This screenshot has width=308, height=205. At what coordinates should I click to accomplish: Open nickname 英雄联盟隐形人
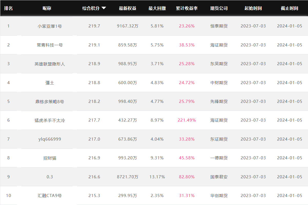click(x=50, y=64)
